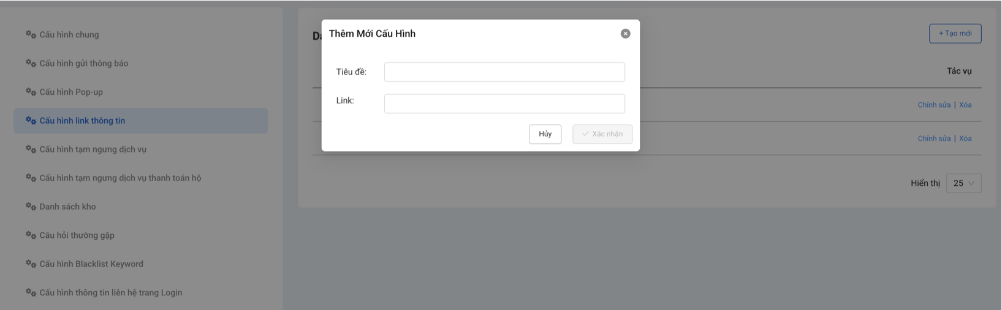Click the gear icon beside Danh sách kho
The height and width of the screenshot is (310, 1002).
31,207
